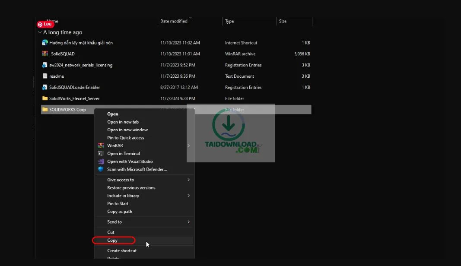
Task: Choose Copy in the context menu
Action: click(113, 241)
